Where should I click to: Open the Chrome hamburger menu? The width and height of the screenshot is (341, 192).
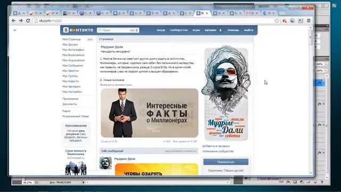pyautogui.click(x=308, y=21)
